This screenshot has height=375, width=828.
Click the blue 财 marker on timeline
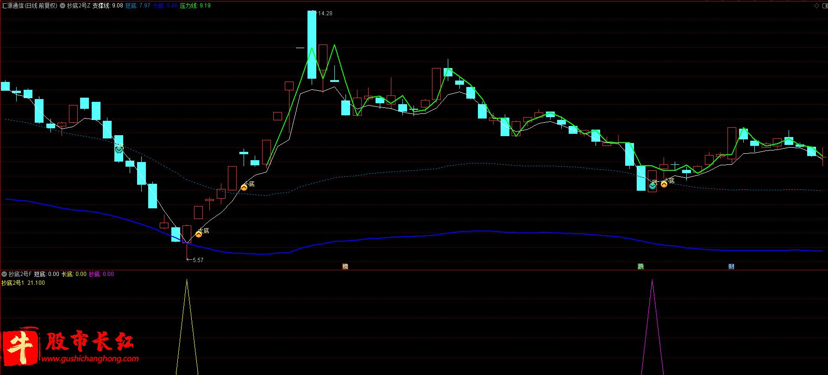pyautogui.click(x=731, y=266)
